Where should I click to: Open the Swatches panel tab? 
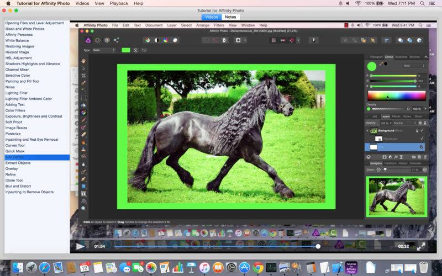pyautogui.click(x=401, y=57)
